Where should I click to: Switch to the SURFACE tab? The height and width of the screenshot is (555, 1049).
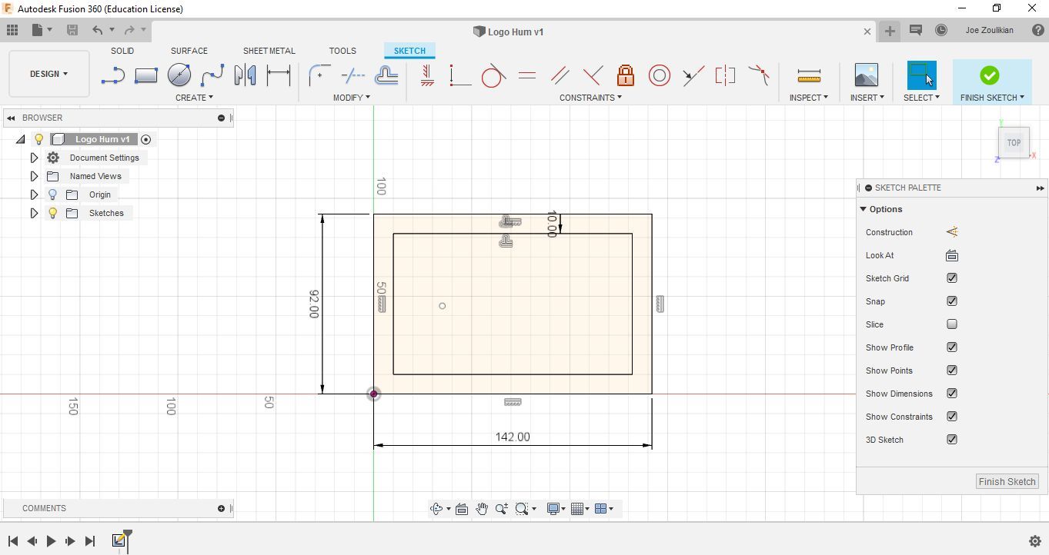(189, 51)
